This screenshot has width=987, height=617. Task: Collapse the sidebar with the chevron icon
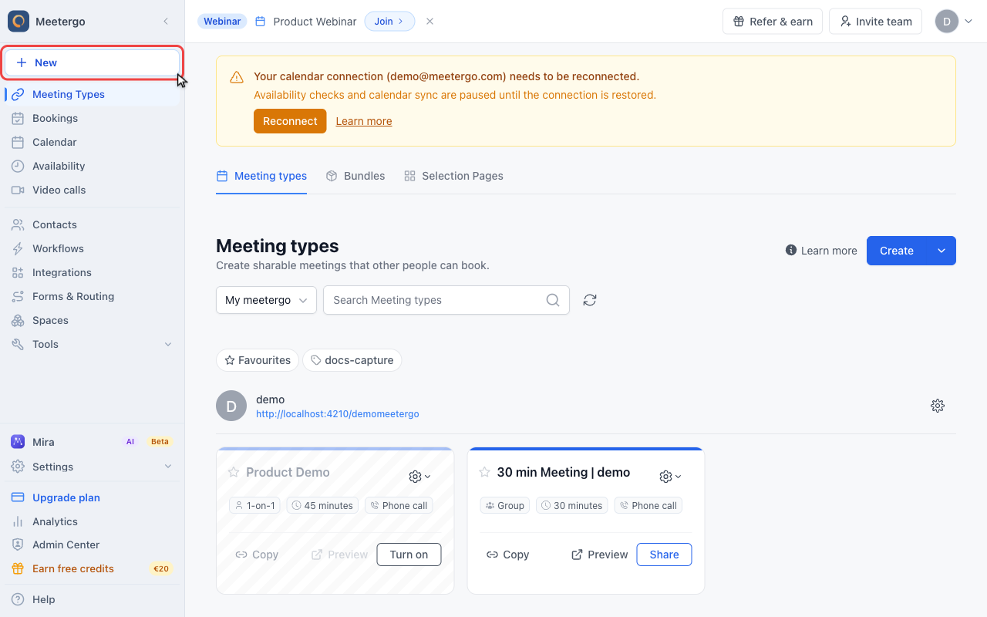point(166,22)
